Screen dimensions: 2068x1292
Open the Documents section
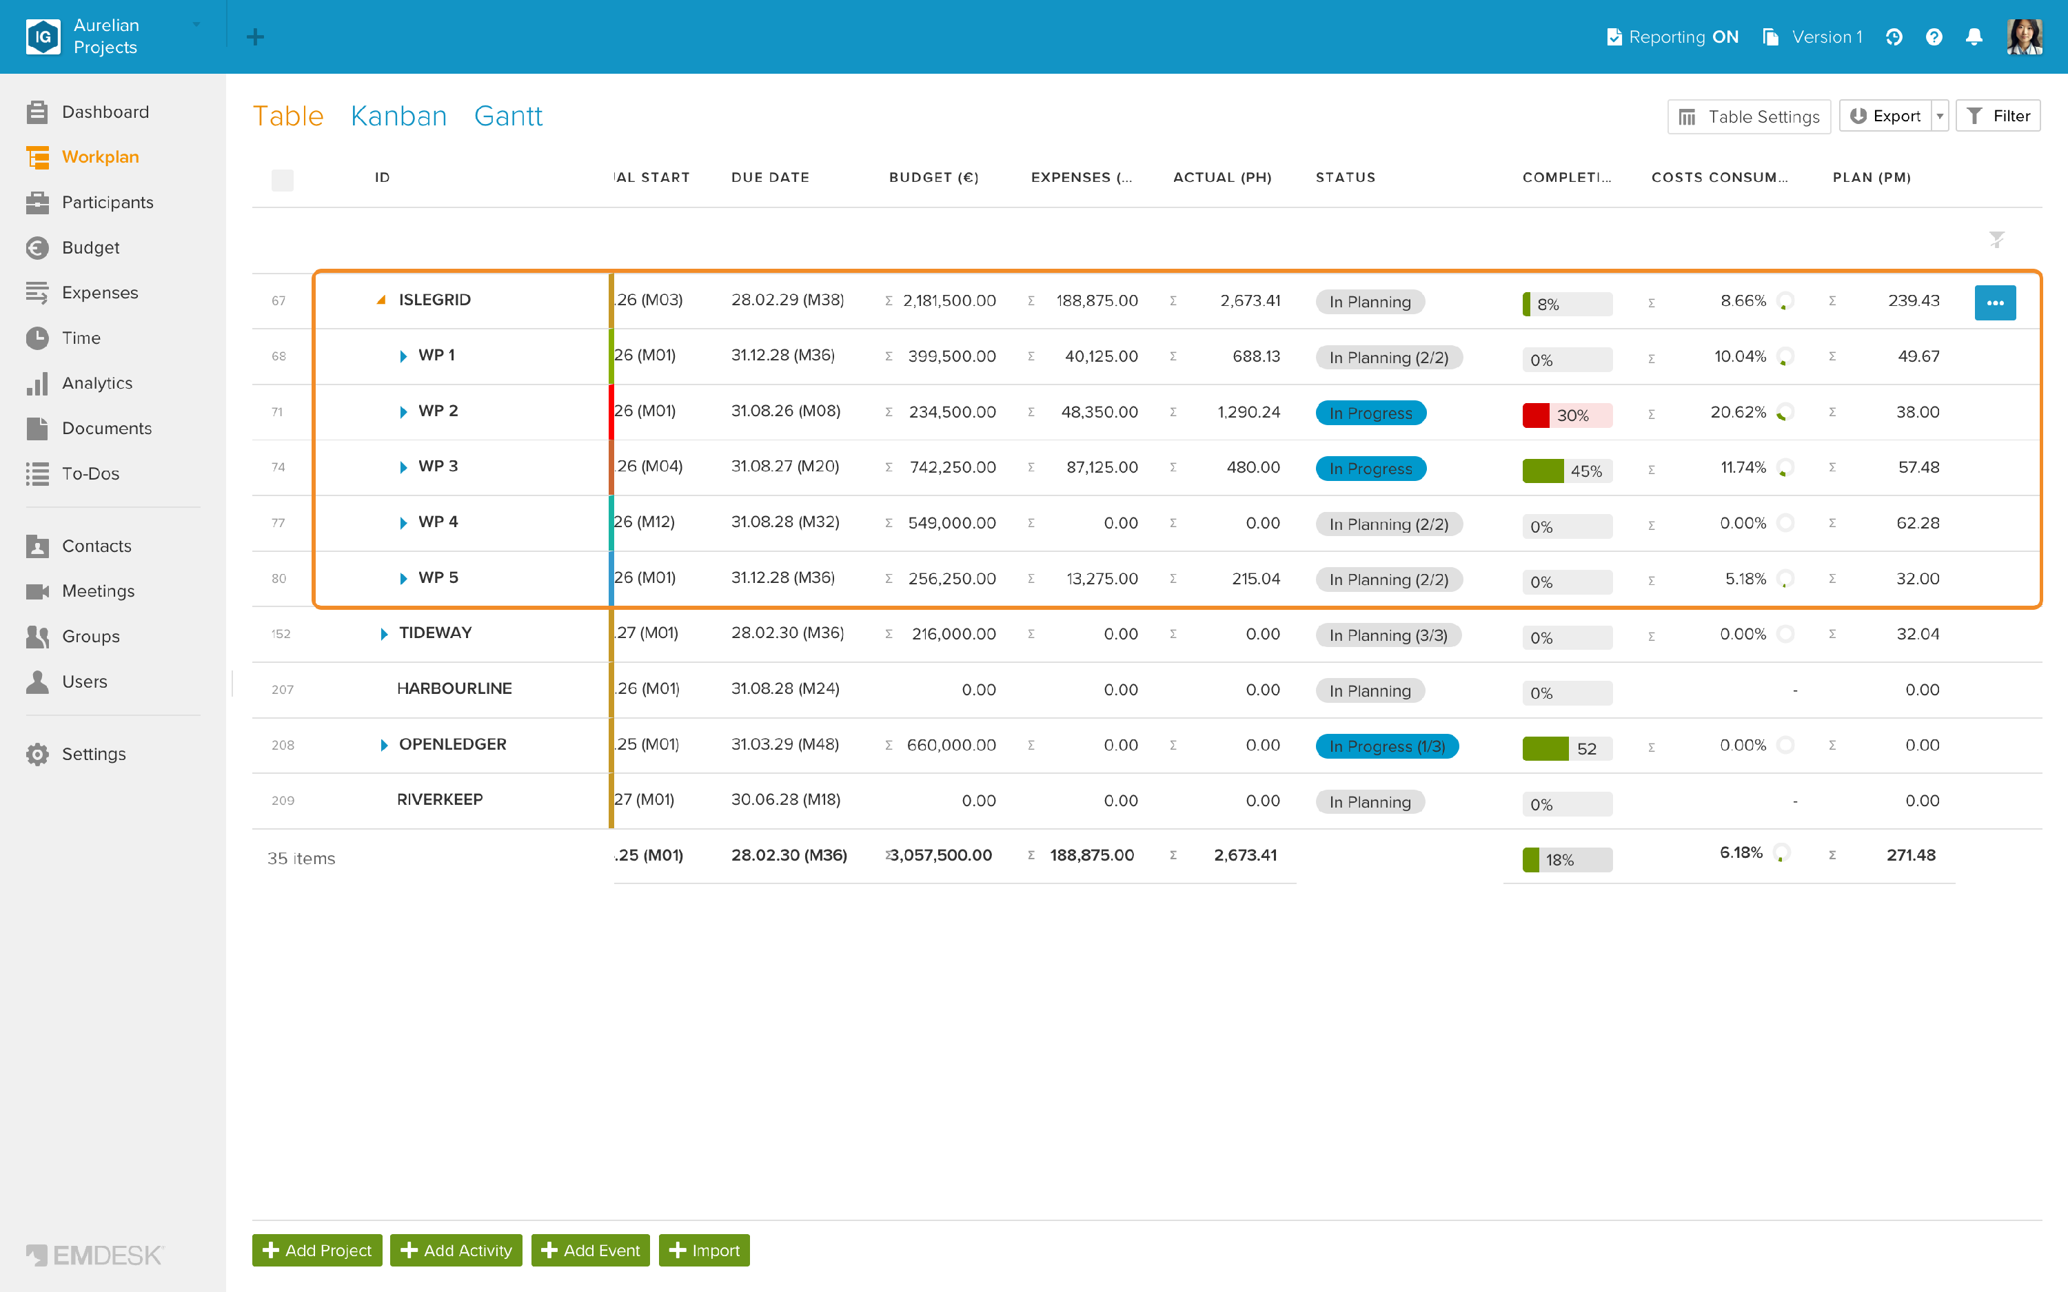(89, 429)
